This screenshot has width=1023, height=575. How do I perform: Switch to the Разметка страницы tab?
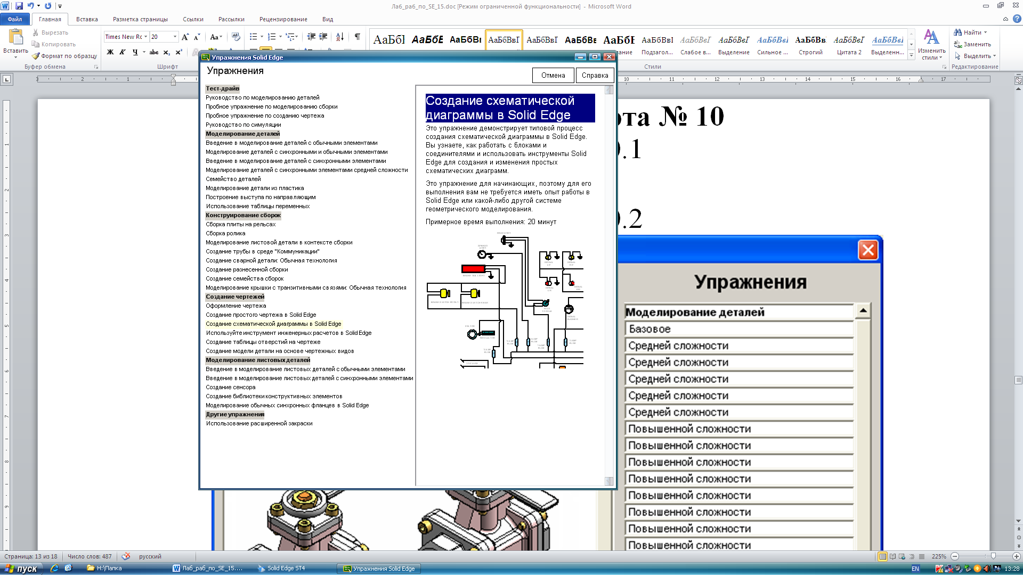click(x=140, y=19)
